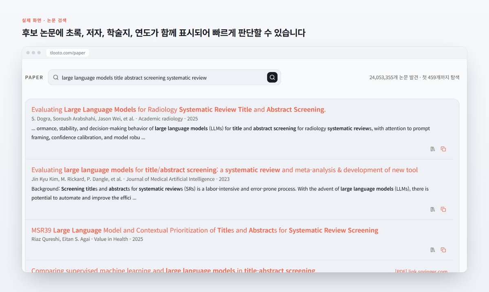
Task: Add the Jin Kyu Kim paper to library
Action: [433, 209]
